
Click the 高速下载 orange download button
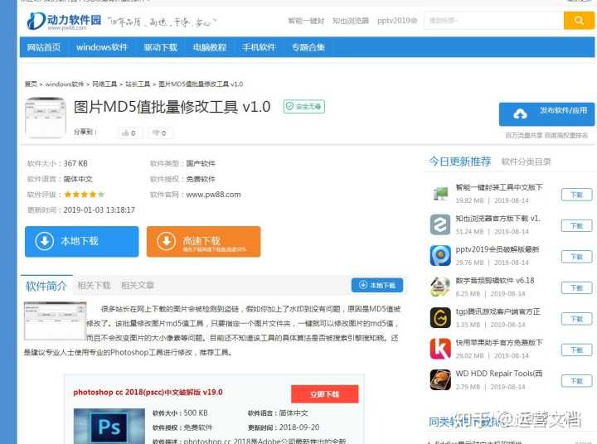click(204, 242)
